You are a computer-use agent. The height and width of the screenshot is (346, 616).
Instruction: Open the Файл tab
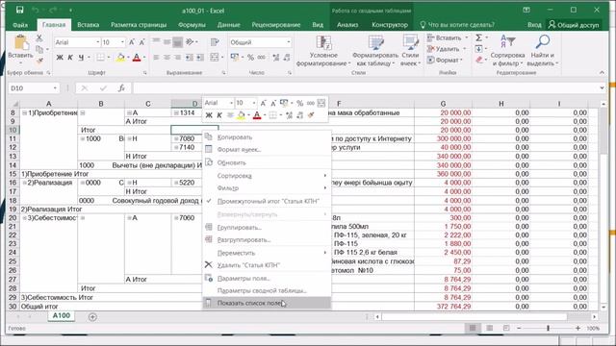20,25
